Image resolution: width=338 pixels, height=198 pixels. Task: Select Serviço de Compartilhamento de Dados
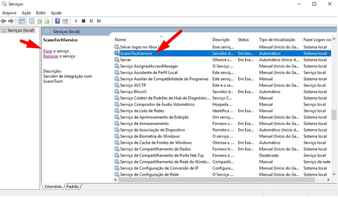(222, 149)
